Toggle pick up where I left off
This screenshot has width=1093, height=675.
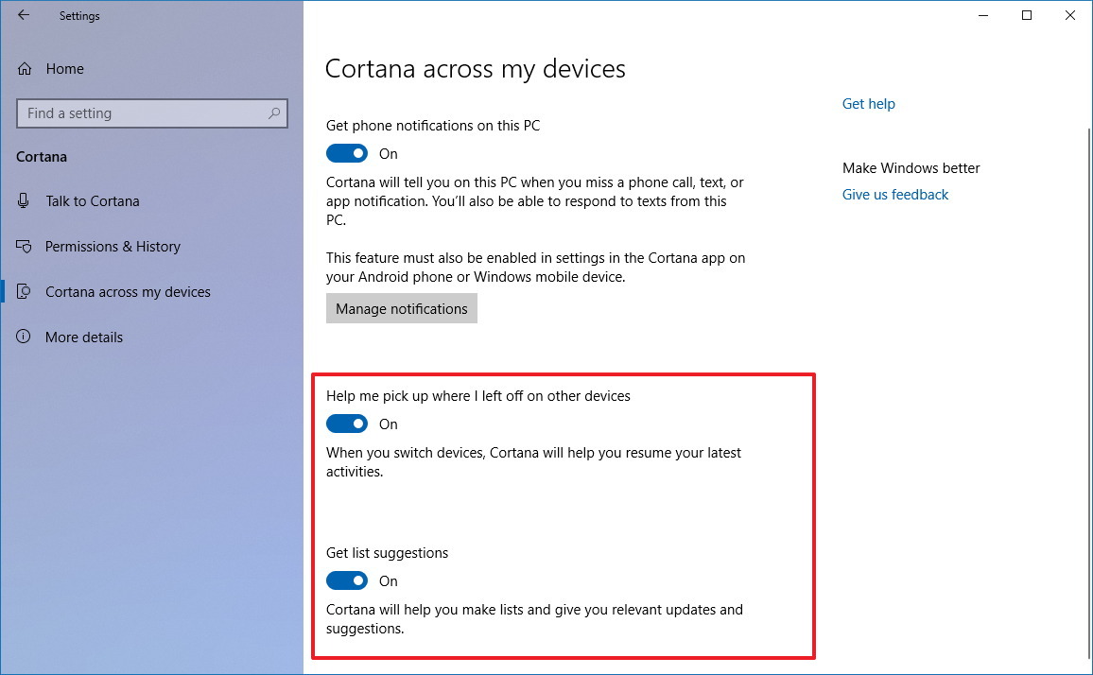(x=347, y=424)
